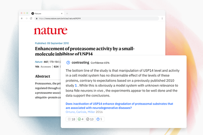Click the Confidence 65% label

pyautogui.click(x=100, y=63)
